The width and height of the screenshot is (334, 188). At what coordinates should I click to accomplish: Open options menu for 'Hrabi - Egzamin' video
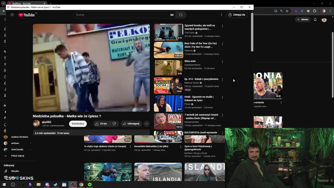click(x=222, y=97)
